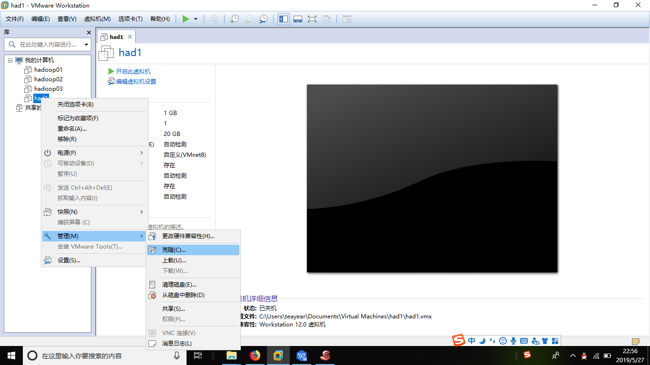
Task: Choose 重命名(A)... in context menu
Action: tap(95, 129)
